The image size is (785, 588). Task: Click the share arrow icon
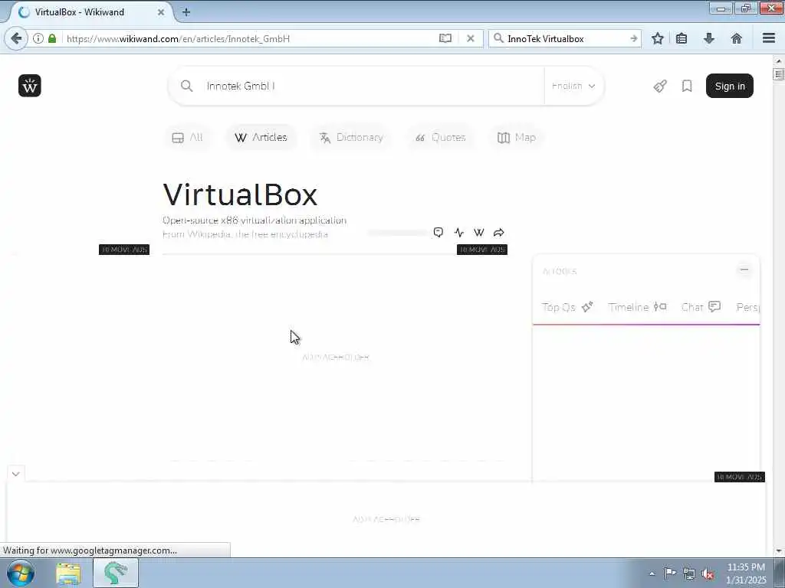point(498,233)
